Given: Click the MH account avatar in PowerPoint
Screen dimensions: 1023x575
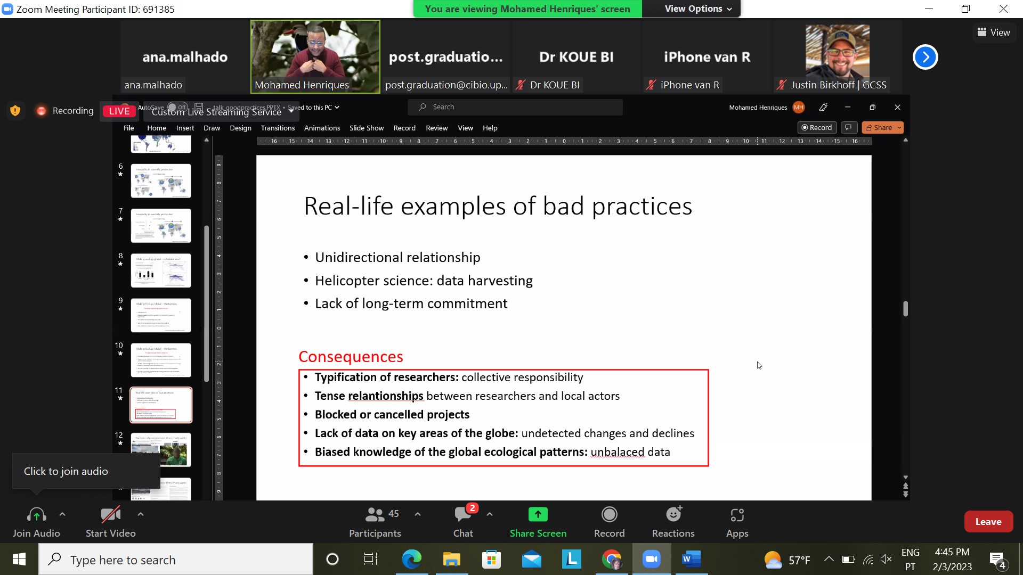Looking at the screenshot, I should 799,107.
